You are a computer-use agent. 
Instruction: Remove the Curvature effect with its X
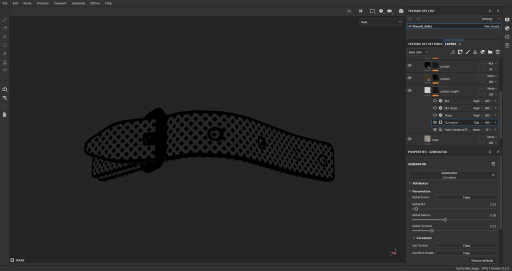[x=495, y=122]
